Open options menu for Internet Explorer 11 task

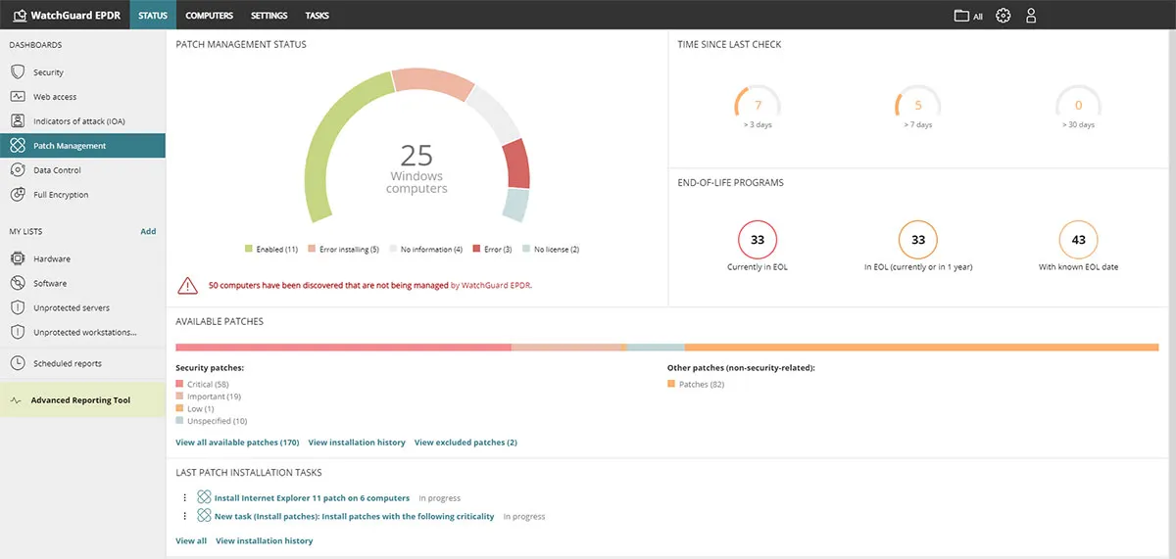[184, 497]
